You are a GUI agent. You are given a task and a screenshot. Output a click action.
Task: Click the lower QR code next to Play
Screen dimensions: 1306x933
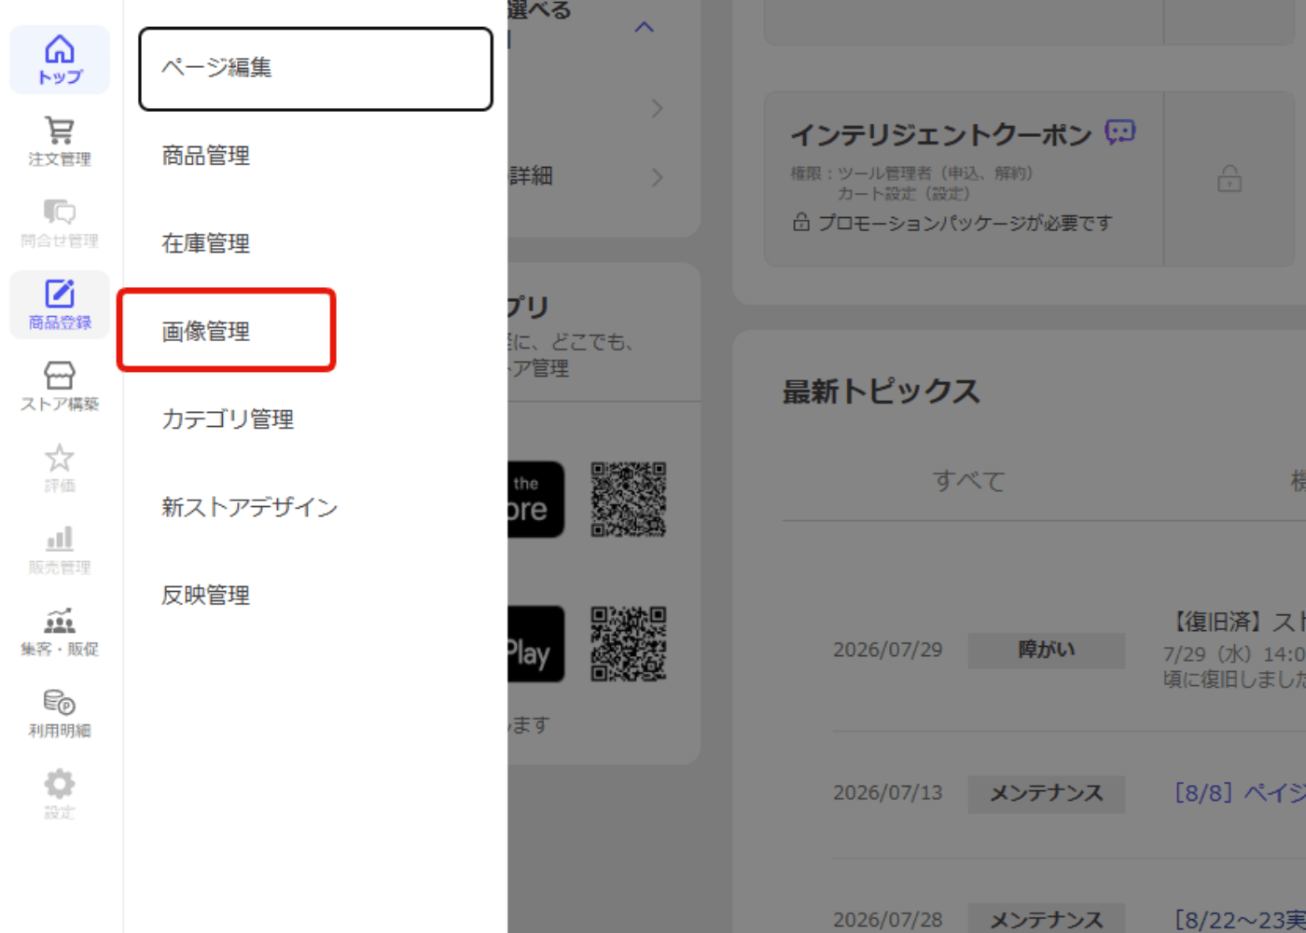[629, 644]
